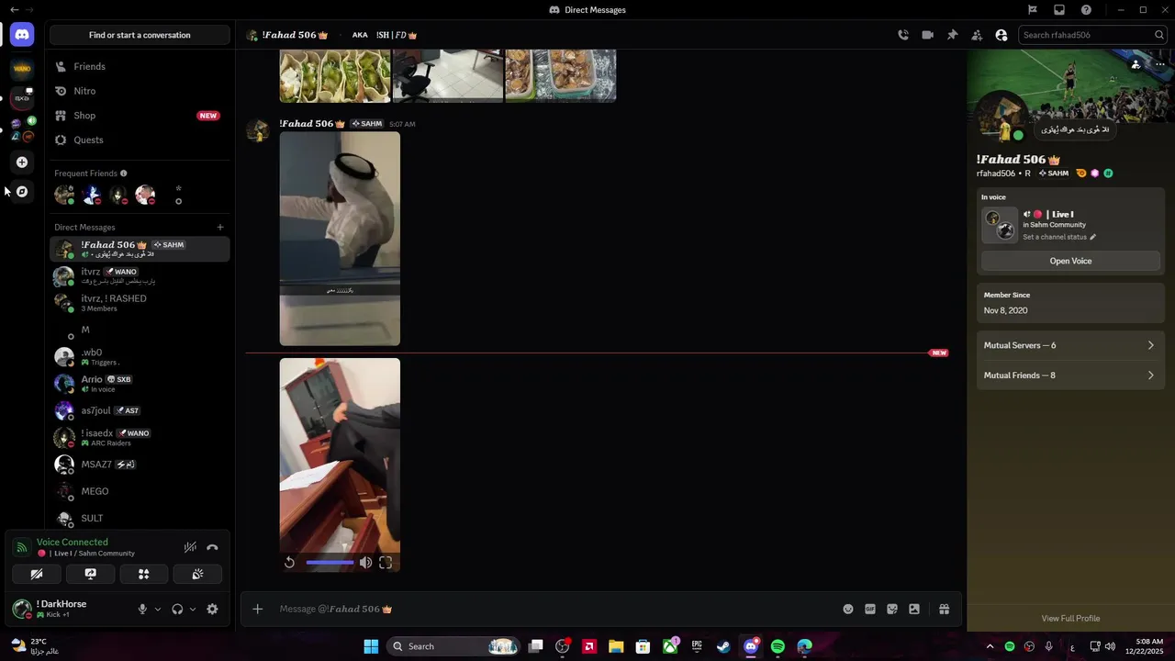
Task: Open DM with MSAZ7
Action: click(140, 465)
